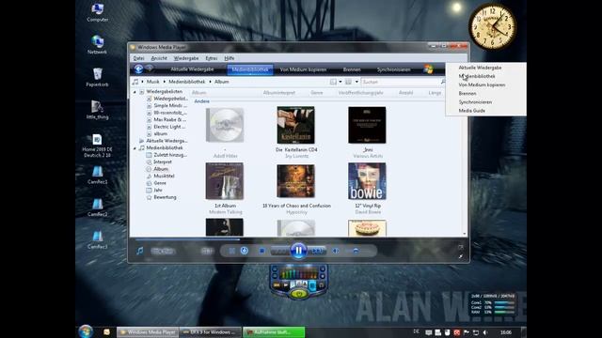Switch to the Synchronisieren tab
The height and width of the screenshot is (338, 602).
click(x=393, y=69)
